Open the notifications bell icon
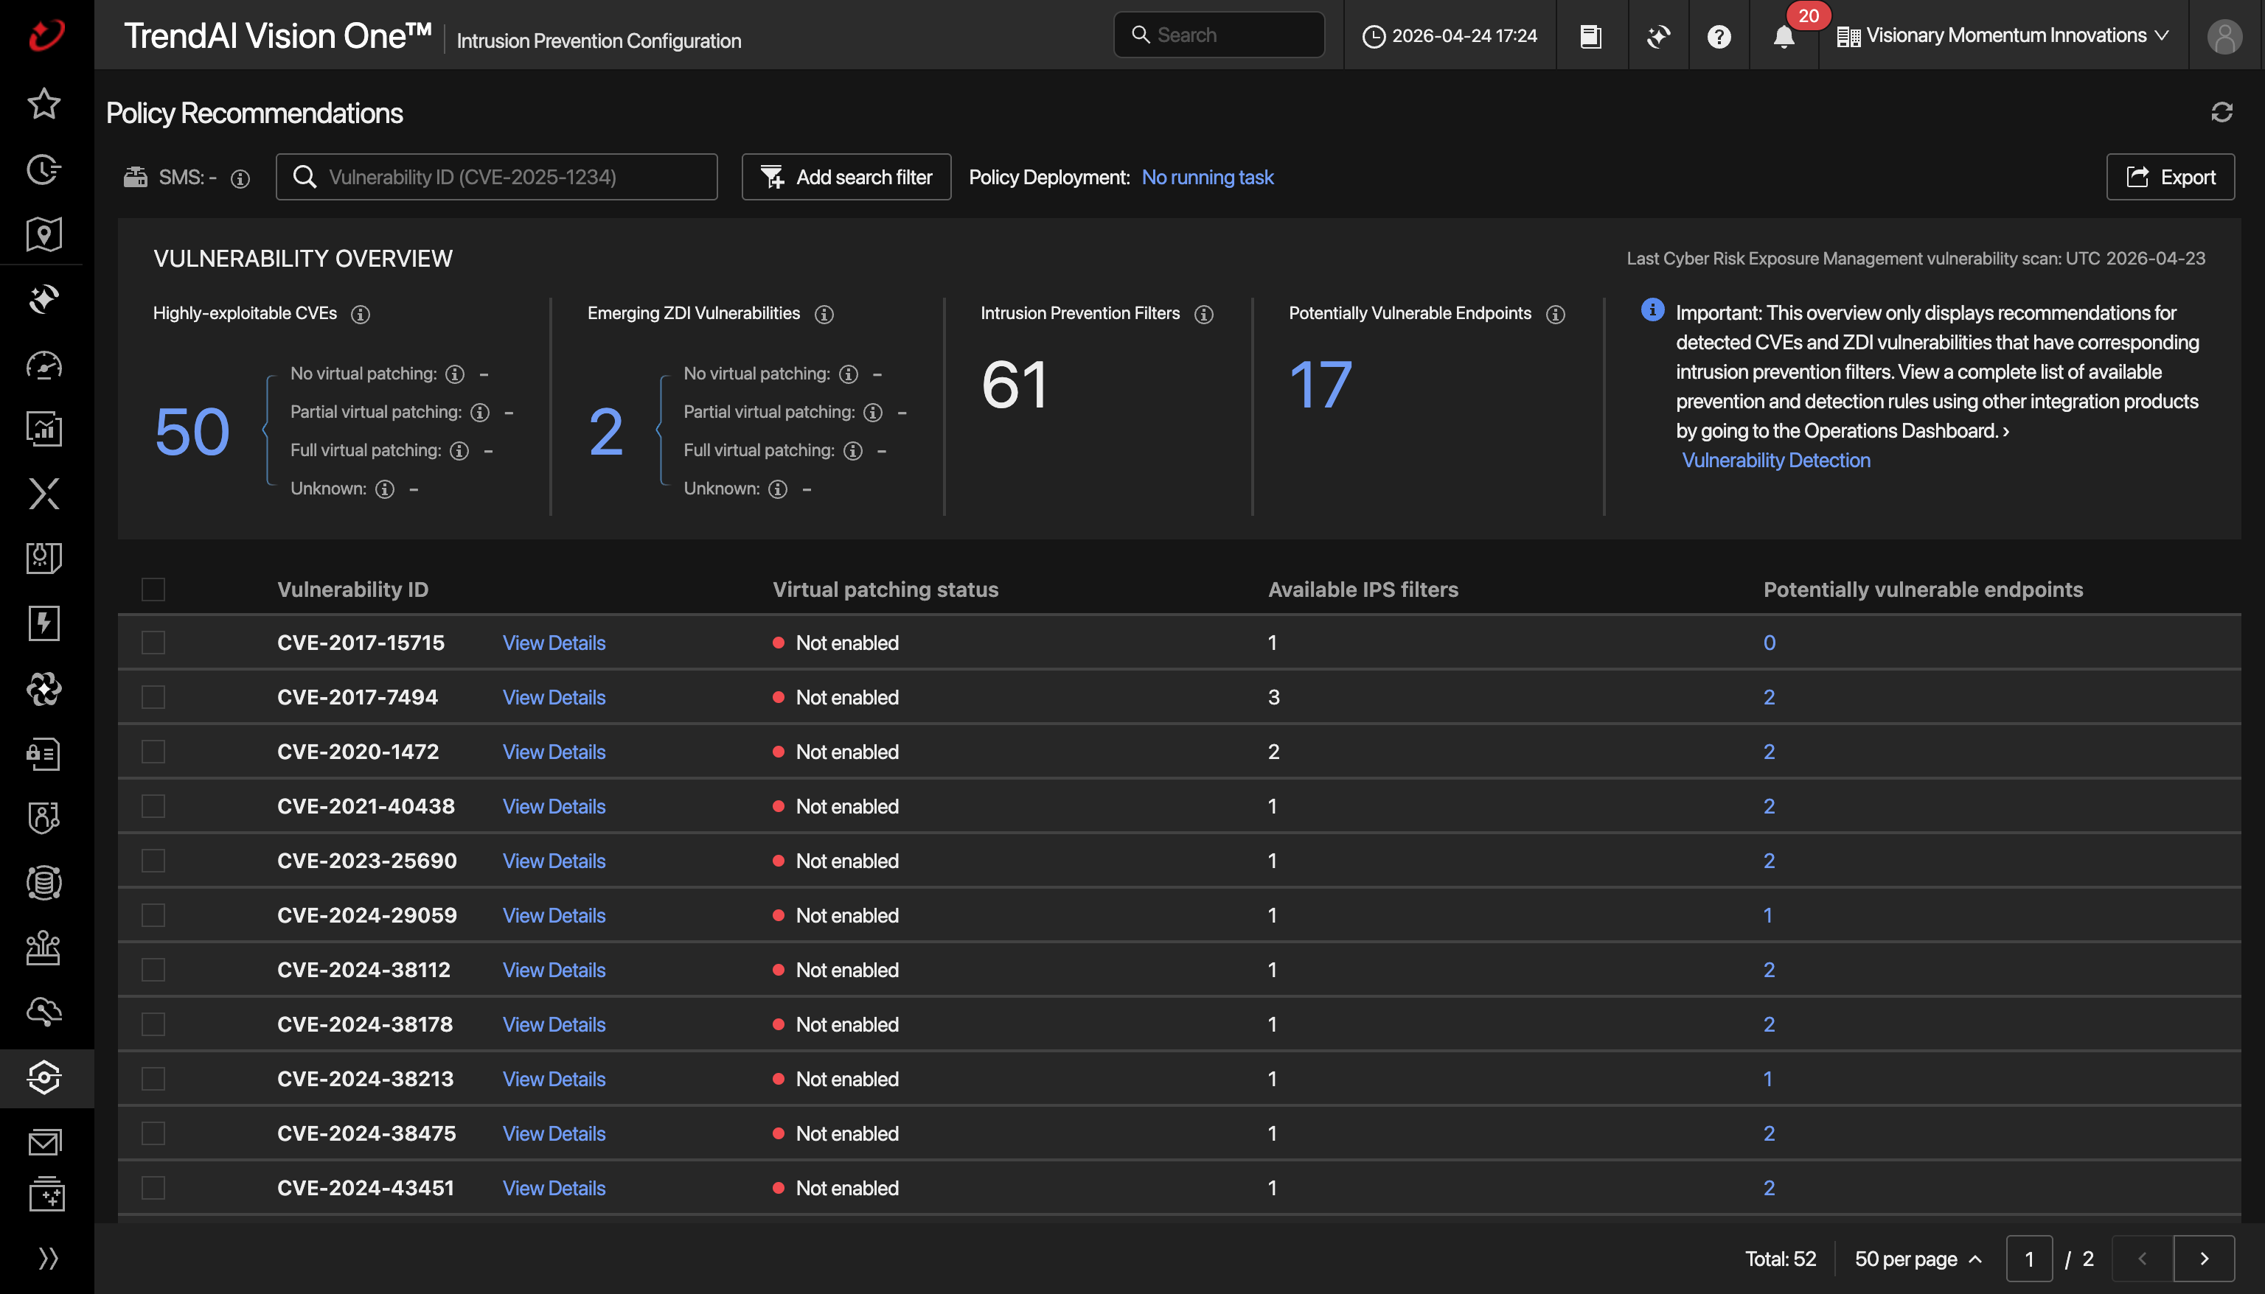 click(x=1784, y=36)
